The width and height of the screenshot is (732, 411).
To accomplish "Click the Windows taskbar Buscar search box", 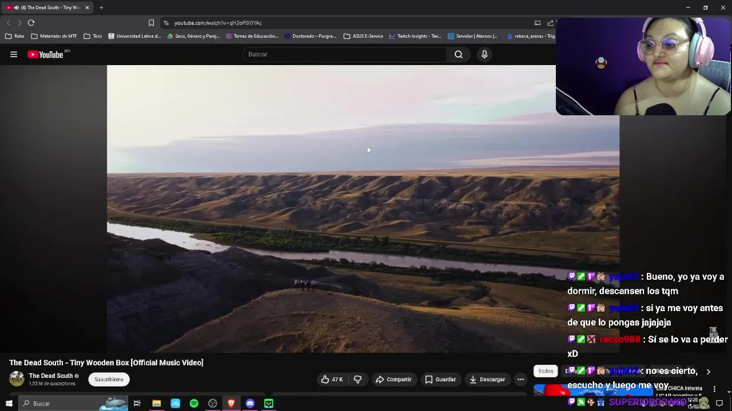I will coord(73,404).
